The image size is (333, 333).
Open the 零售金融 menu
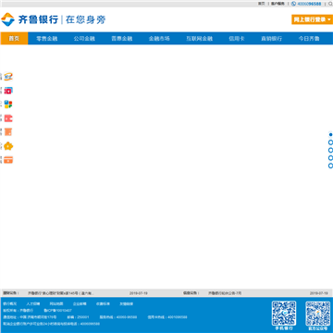click(47, 39)
